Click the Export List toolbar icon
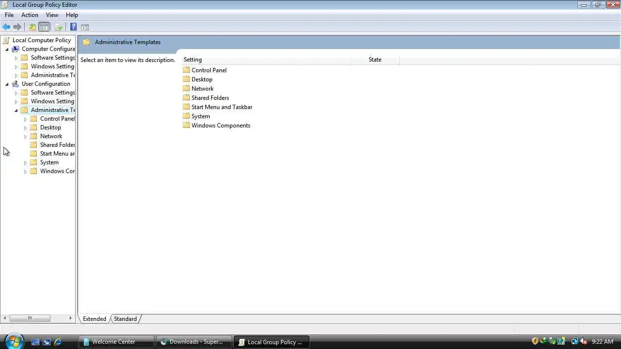The width and height of the screenshot is (621, 349). pyautogui.click(x=58, y=27)
